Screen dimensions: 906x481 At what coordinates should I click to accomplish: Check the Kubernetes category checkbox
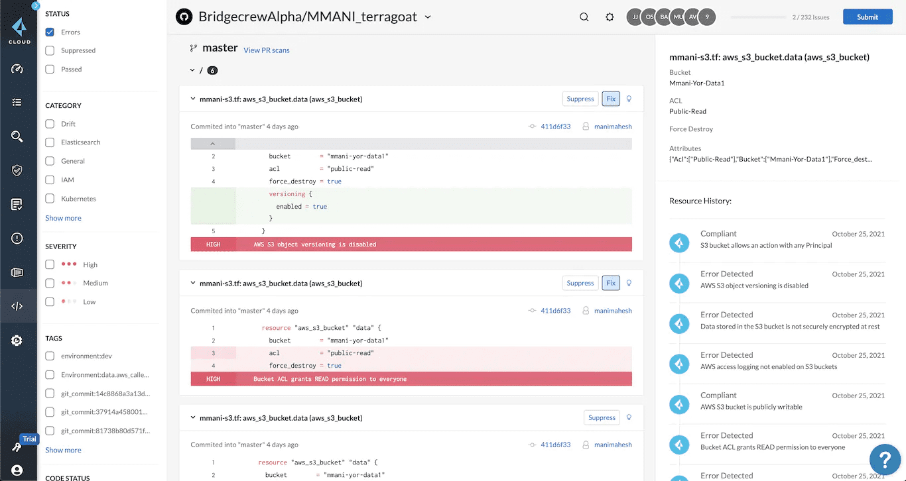pyautogui.click(x=50, y=198)
